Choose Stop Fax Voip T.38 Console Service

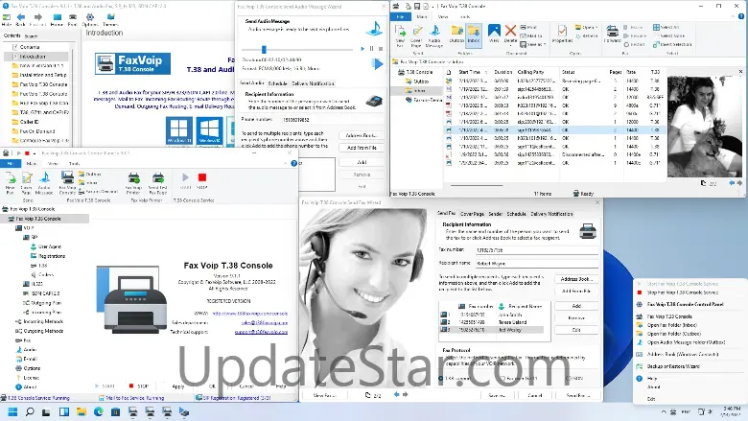tap(682, 292)
